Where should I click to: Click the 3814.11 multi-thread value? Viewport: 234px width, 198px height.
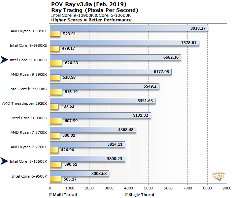point(115,144)
